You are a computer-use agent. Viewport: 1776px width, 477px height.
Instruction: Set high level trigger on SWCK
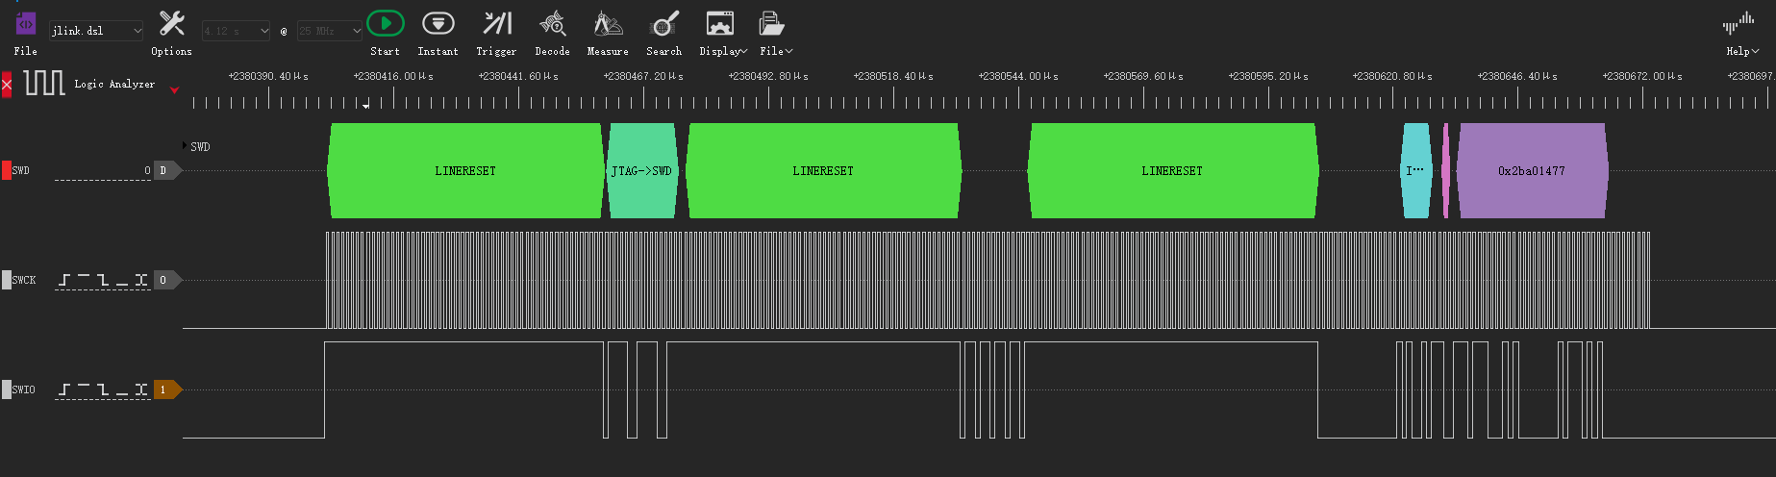tap(84, 280)
